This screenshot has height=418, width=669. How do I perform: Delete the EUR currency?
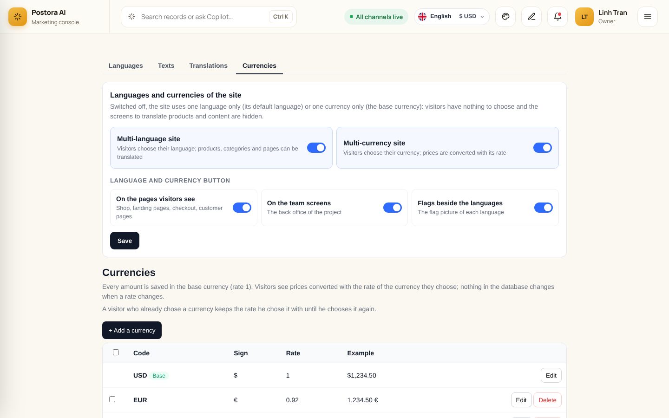click(x=547, y=400)
